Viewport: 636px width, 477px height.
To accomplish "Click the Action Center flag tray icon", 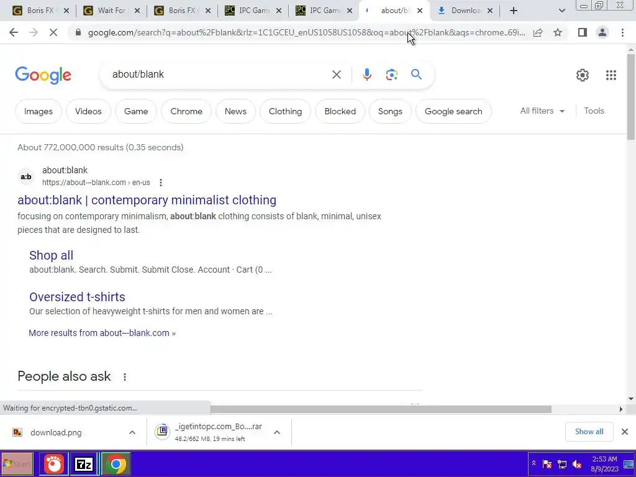I will tap(547, 465).
